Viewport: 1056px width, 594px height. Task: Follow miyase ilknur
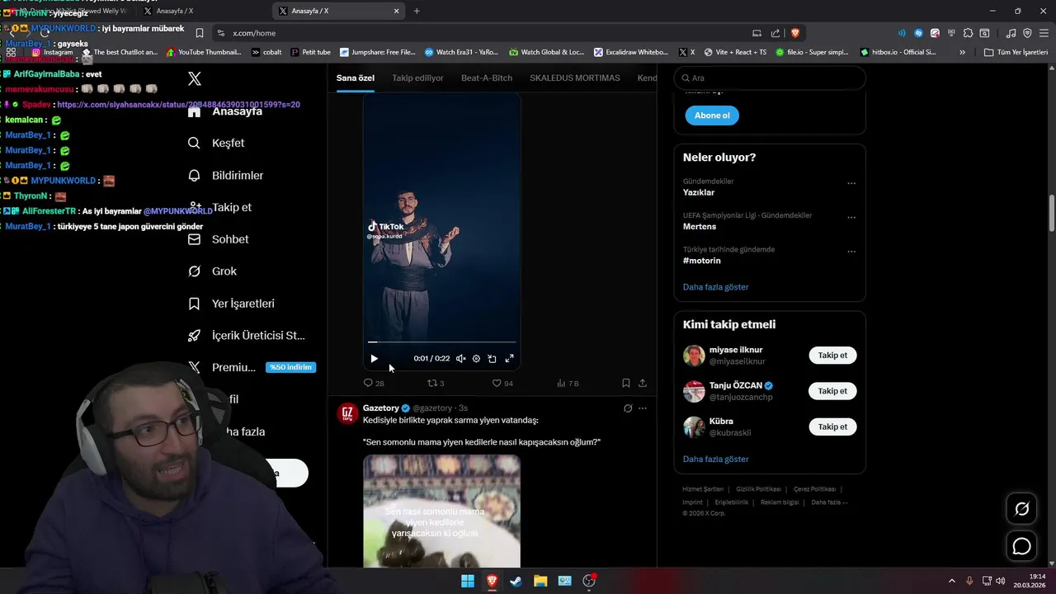click(832, 356)
